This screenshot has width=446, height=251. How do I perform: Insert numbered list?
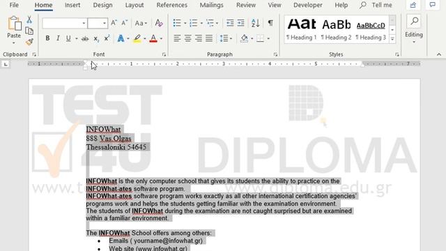(x=194, y=23)
